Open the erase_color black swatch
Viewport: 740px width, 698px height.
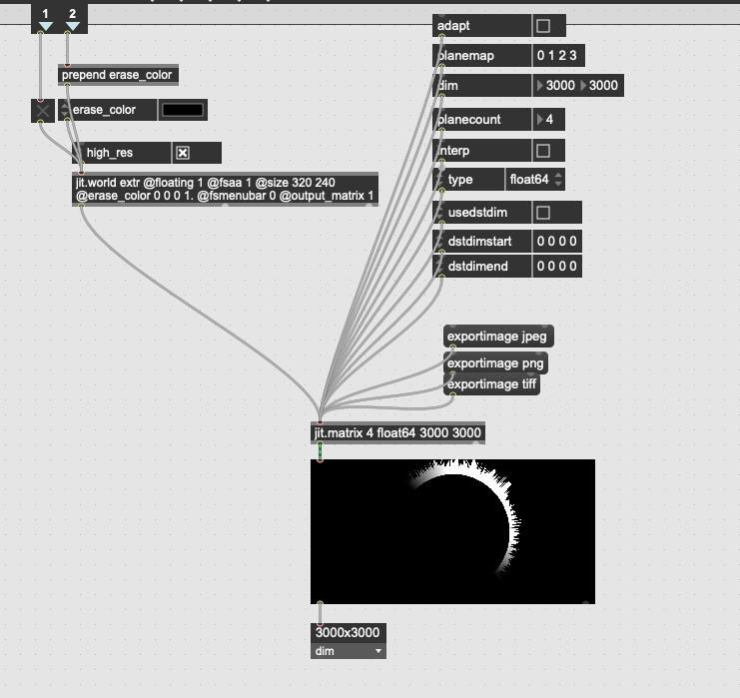(183, 110)
